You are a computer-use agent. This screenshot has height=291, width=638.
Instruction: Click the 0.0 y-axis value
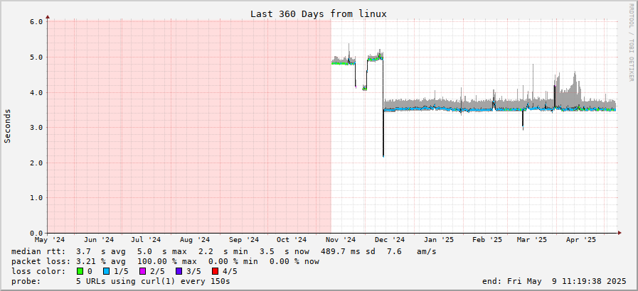pyautogui.click(x=36, y=234)
